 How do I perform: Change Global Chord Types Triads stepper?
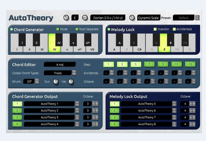74,73
